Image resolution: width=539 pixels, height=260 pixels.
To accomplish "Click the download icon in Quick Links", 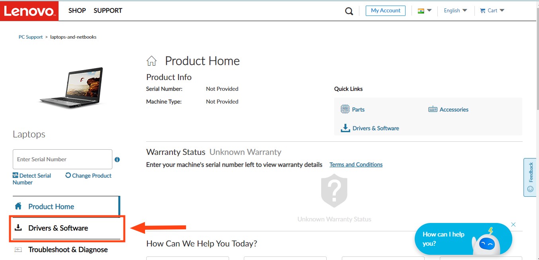I will [x=345, y=128].
